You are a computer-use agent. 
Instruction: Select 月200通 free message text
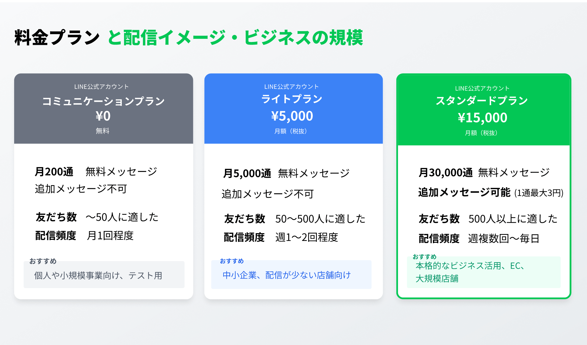pos(96,172)
